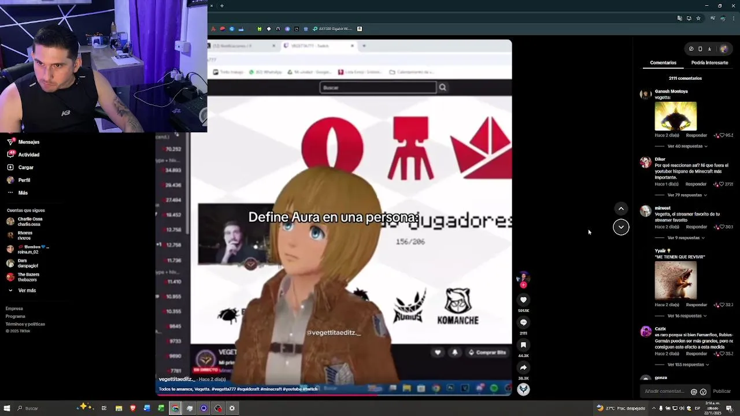740x416 pixels.
Task: Open Diker's profile avatar
Action: (x=646, y=162)
